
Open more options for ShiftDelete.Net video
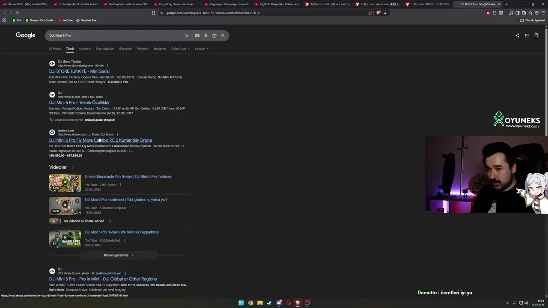tap(124, 240)
